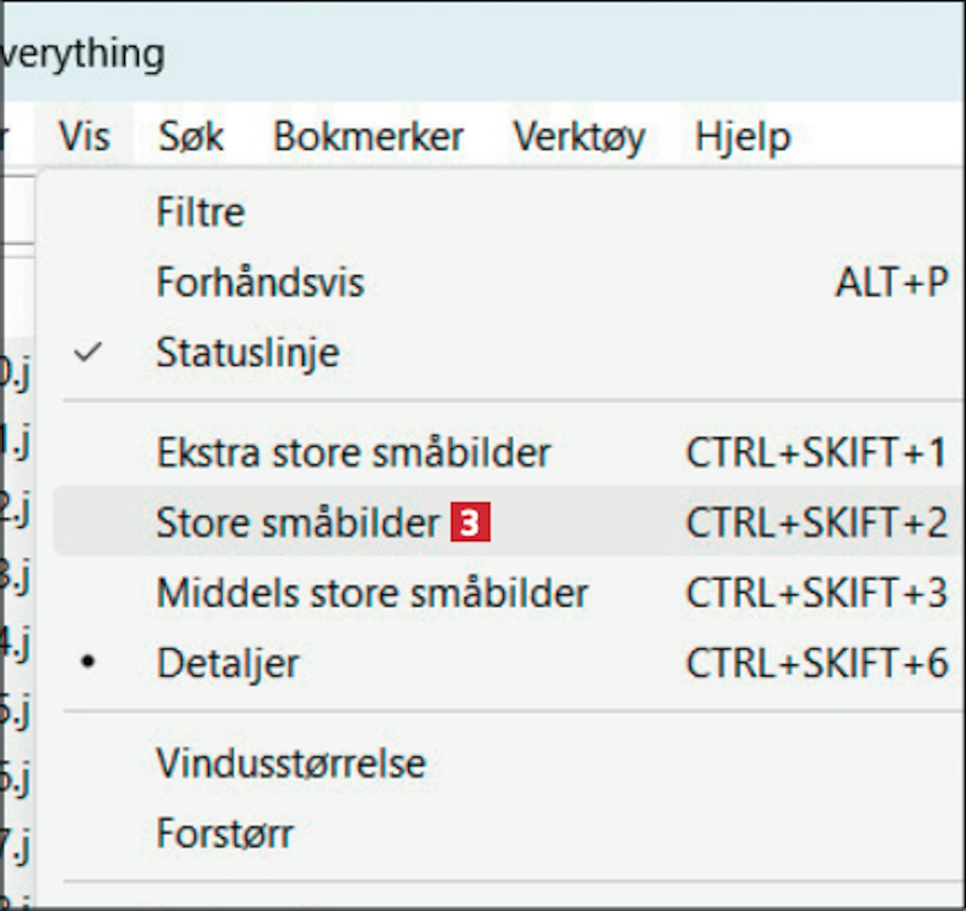Switch to Middels store småbilder
The height and width of the screenshot is (911, 966).
372,593
